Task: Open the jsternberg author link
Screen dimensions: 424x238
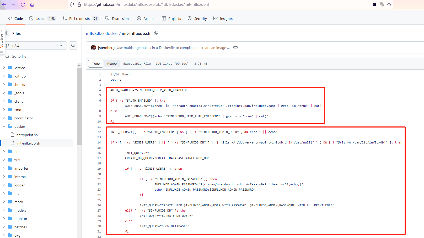Action: pyautogui.click(x=106, y=48)
